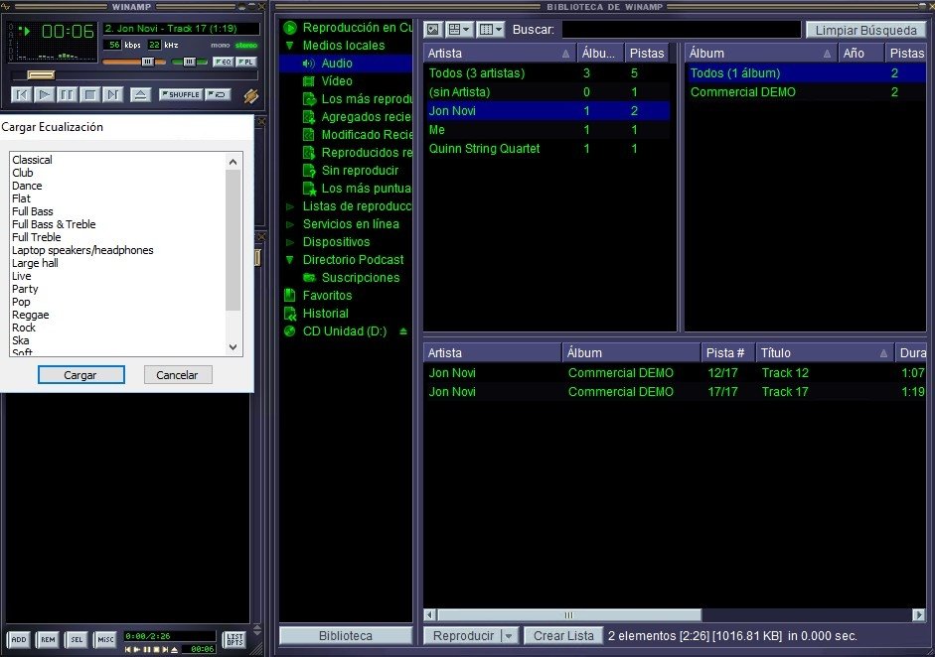The image size is (935, 657).
Task: Open SEL menu in playlist editor
Action: 77,640
